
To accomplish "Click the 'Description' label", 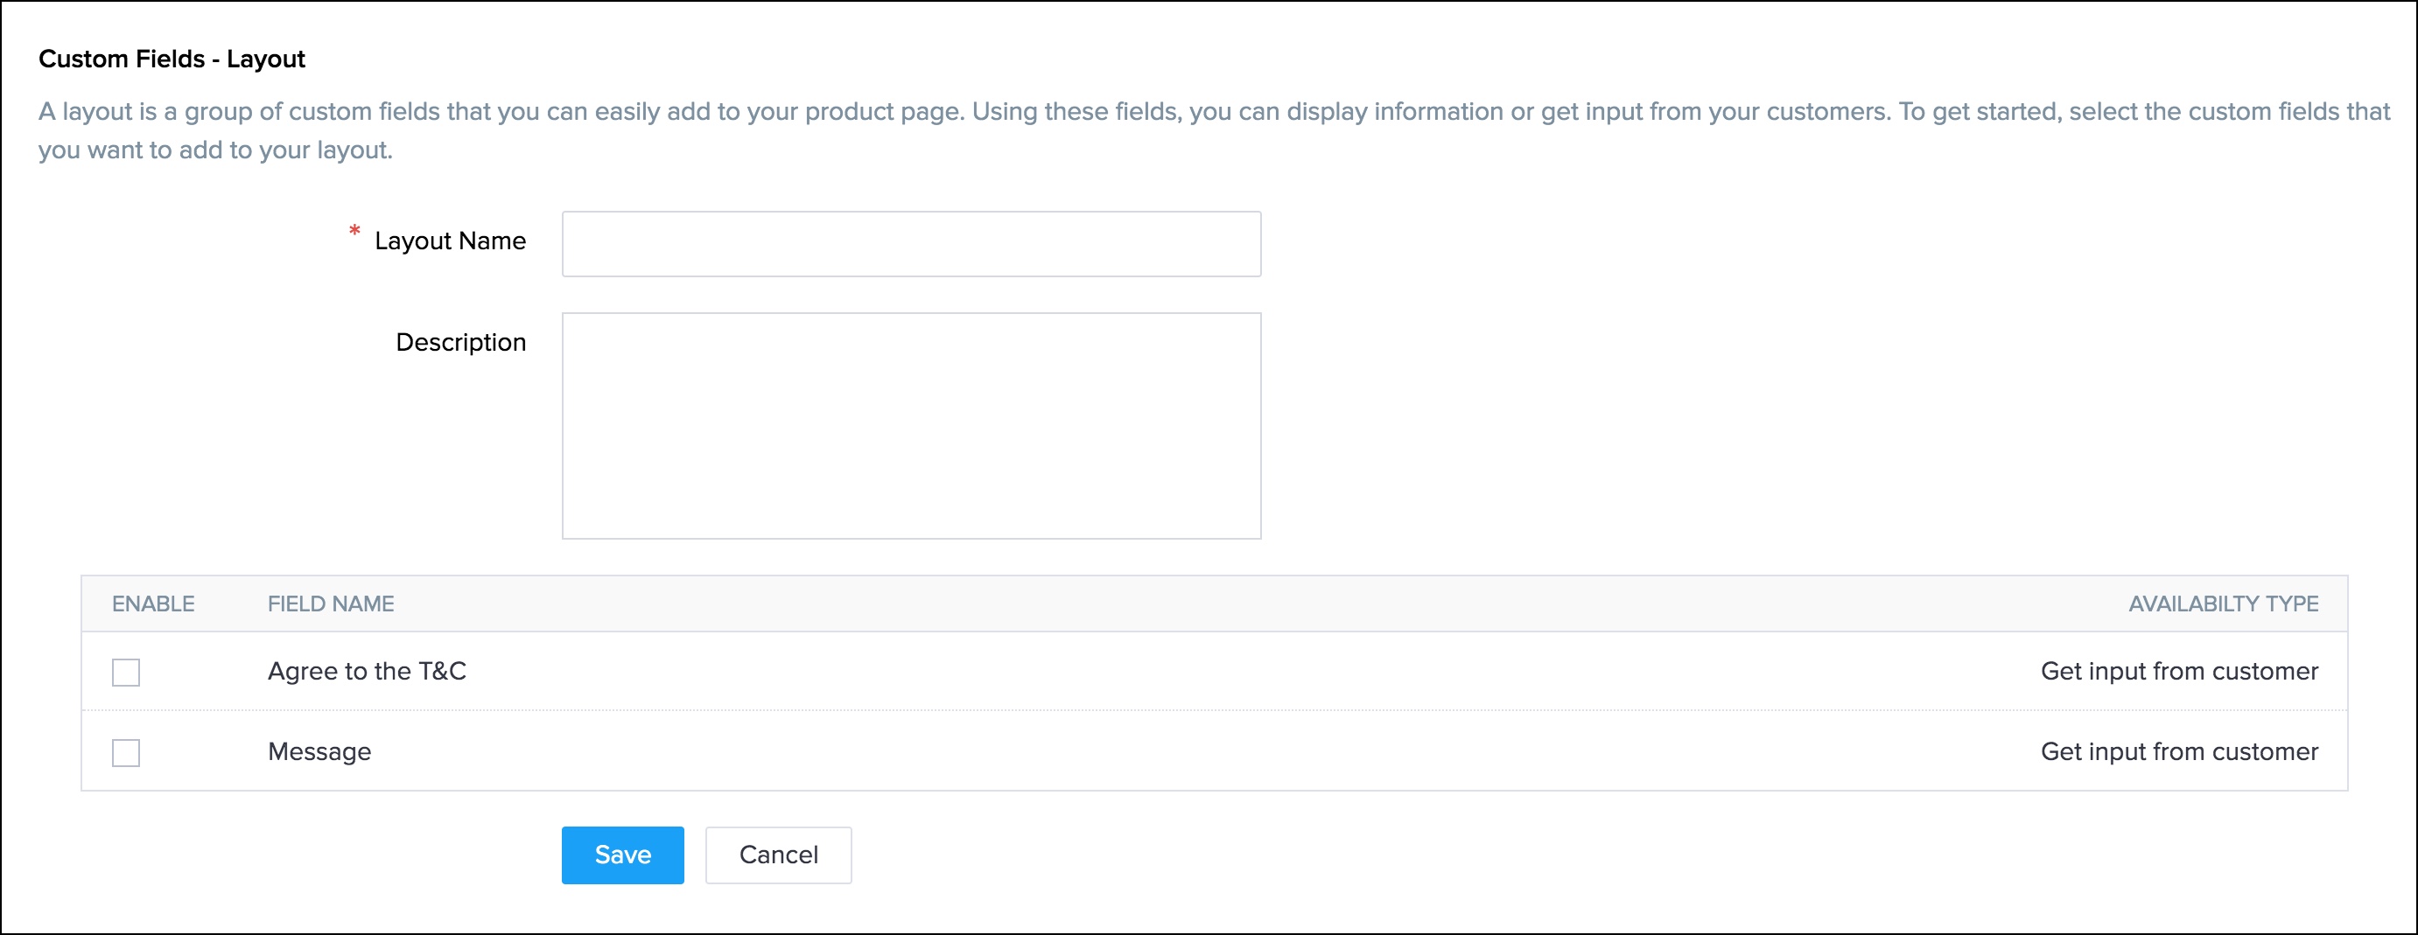I will (x=460, y=342).
